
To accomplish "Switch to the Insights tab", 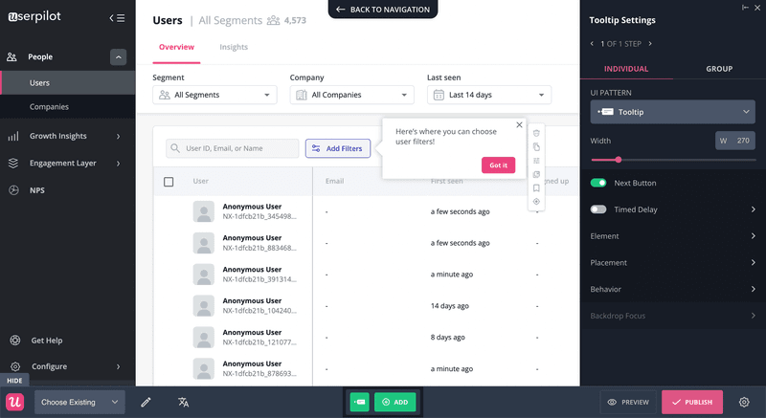I will pyautogui.click(x=234, y=47).
